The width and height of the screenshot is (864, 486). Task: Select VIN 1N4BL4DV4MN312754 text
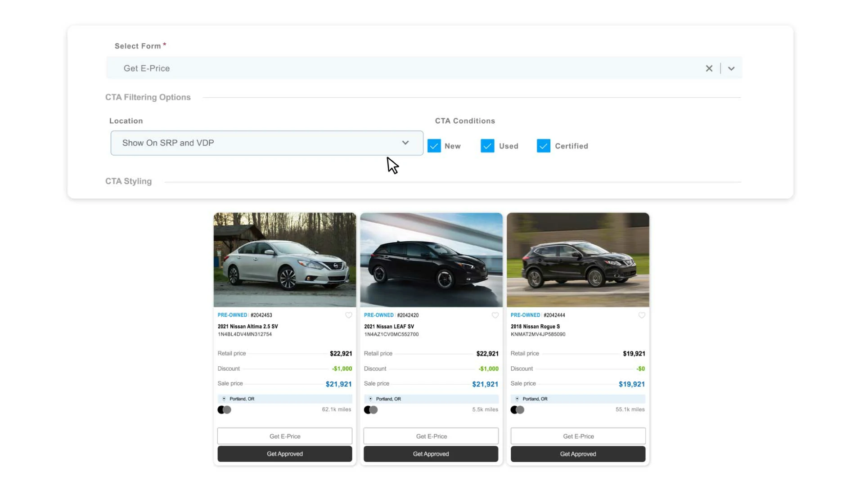pos(245,334)
